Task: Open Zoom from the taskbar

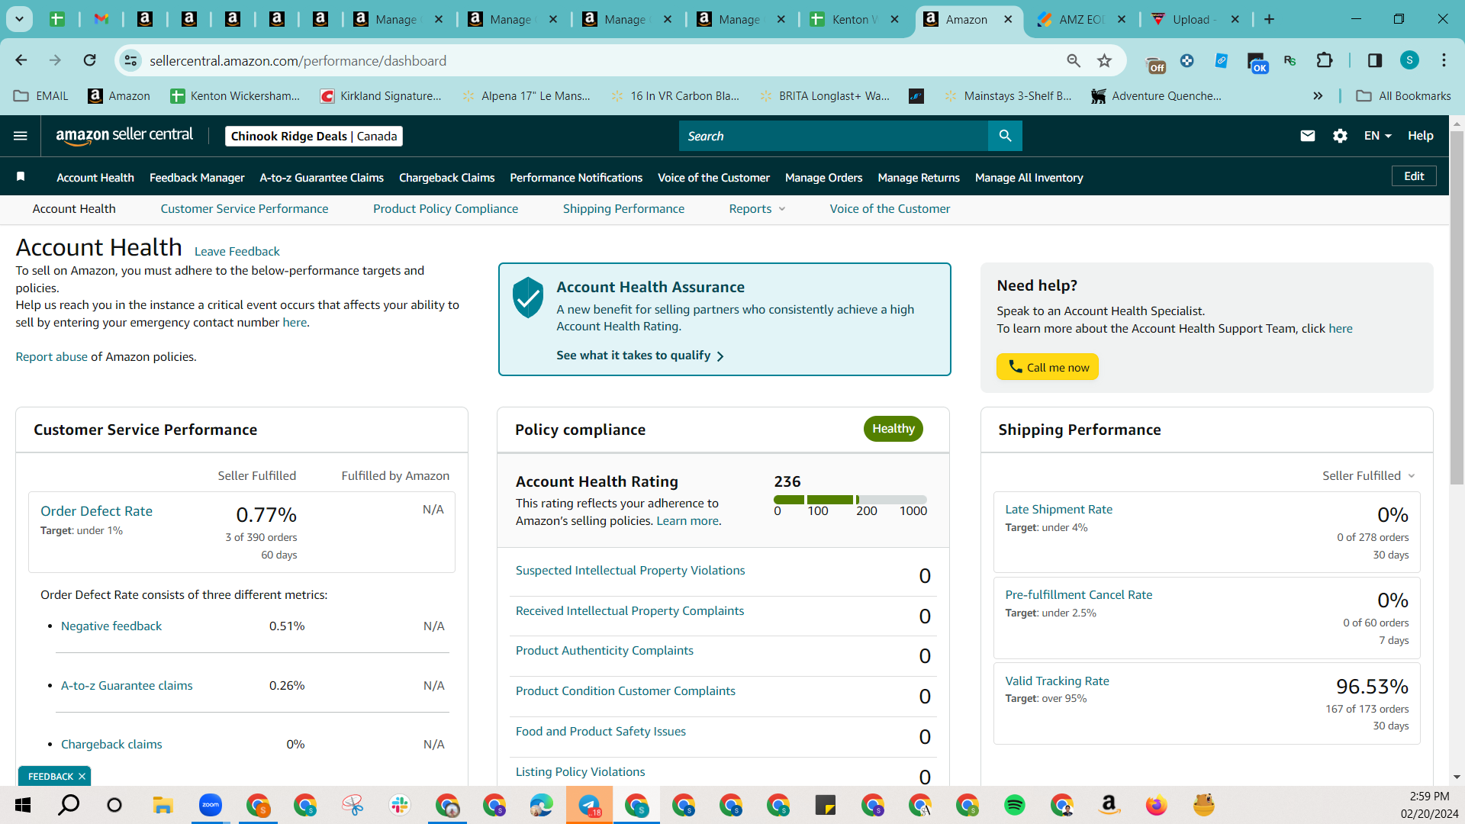Action: click(210, 805)
